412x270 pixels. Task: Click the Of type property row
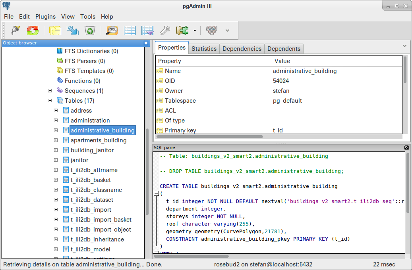(279, 121)
